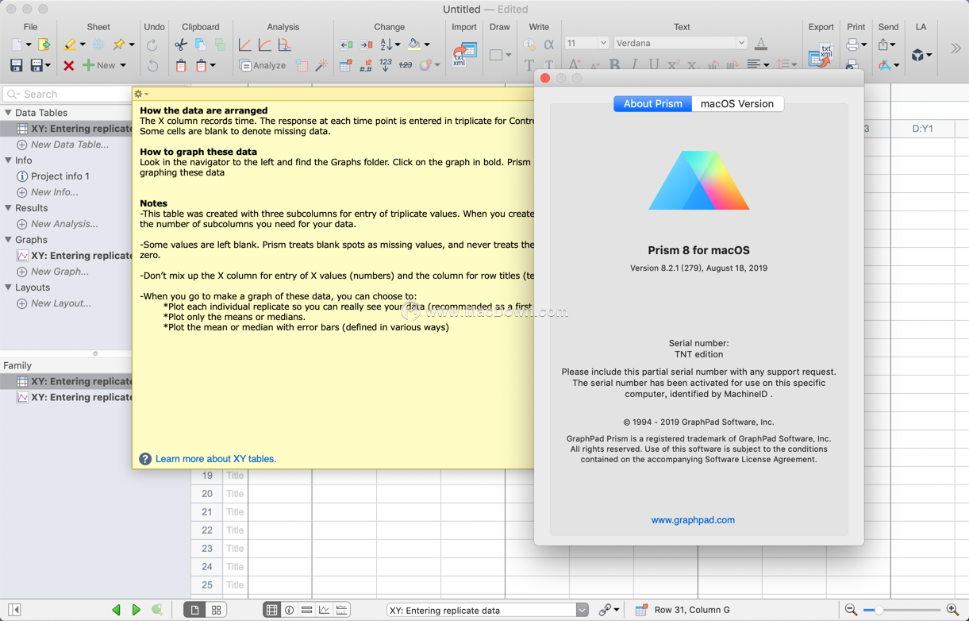Collapse the Graphs section
969x621 pixels.
pos(8,240)
